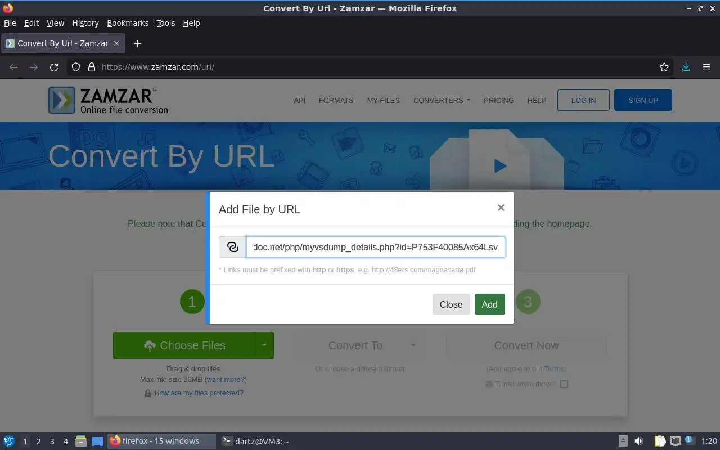Viewport: 720px width, 450px height.
Task: Toggle the Email when done checkbox
Action: coord(564,384)
